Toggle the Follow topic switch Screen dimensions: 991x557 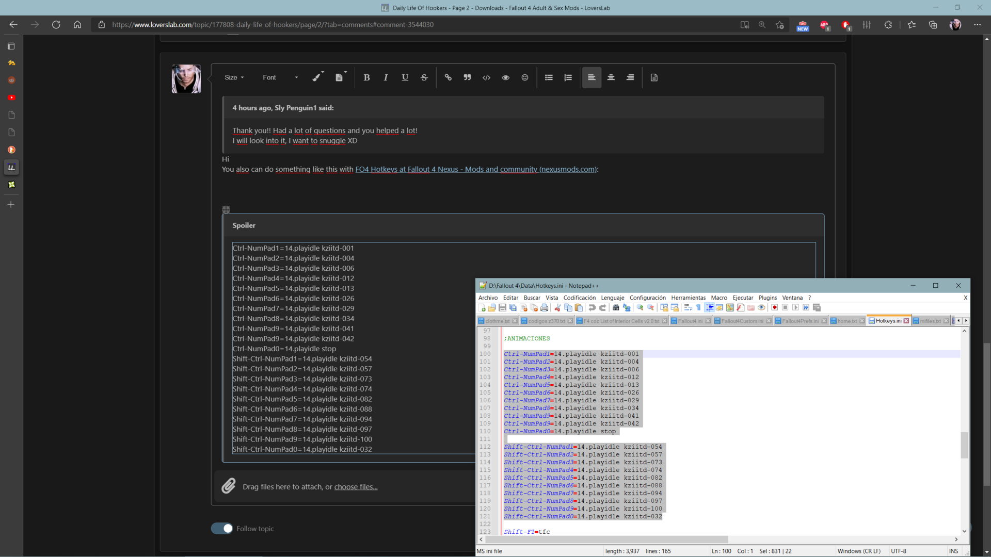pyautogui.click(x=222, y=529)
